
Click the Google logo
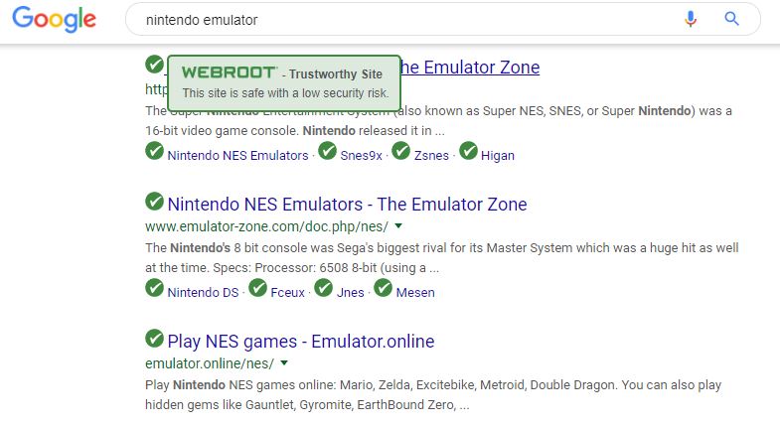click(x=55, y=20)
